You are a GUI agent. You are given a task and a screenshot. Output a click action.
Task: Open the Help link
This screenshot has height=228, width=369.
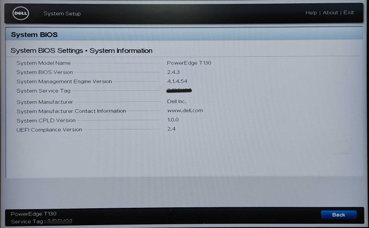click(x=311, y=13)
